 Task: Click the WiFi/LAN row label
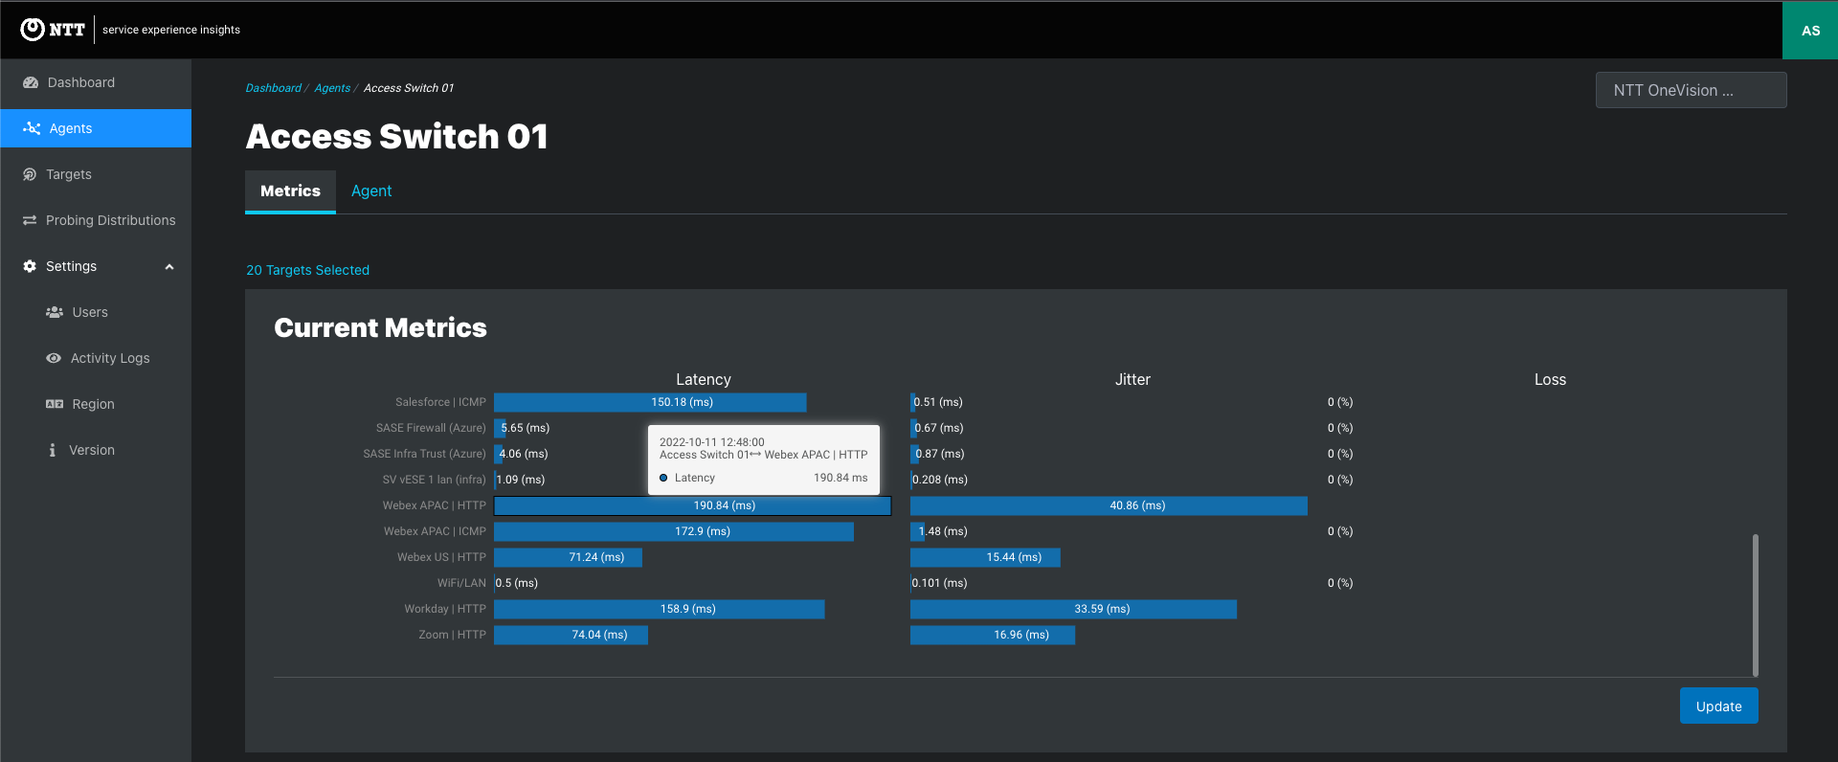[x=461, y=583]
